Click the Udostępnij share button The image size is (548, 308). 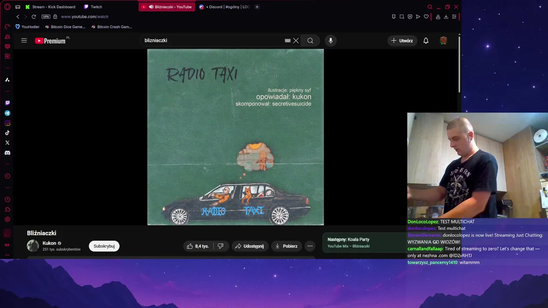click(x=250, y=246)
